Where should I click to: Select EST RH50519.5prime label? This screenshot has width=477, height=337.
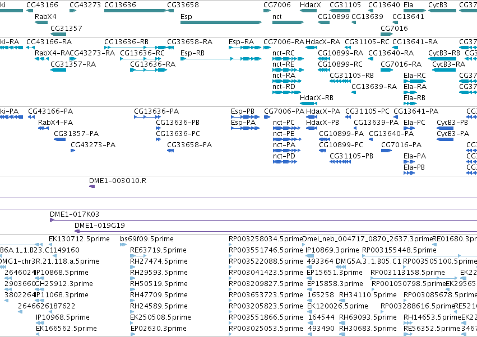[x=159, y=284]
